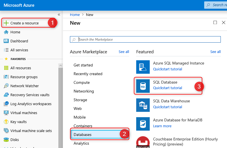Collapse the left sidebar with double chevron
Screen dimensions: 227x148
click(59, 15)
